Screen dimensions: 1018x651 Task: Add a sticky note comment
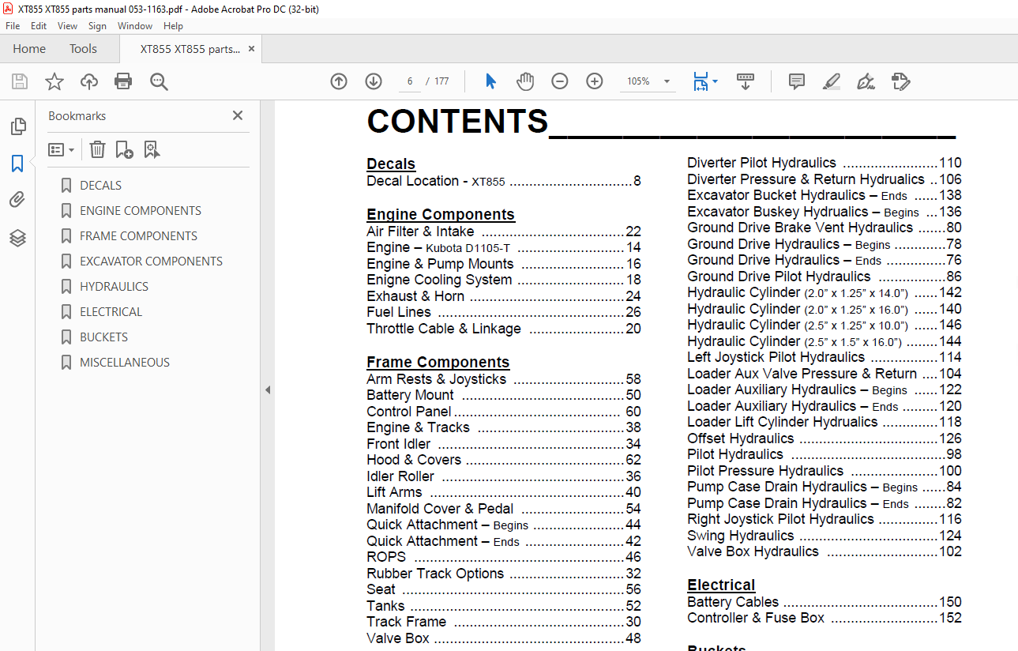tap(797, 81)
